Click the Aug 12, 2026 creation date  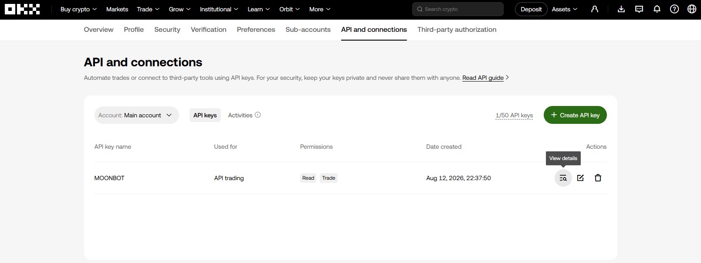(x=458, y=178)
